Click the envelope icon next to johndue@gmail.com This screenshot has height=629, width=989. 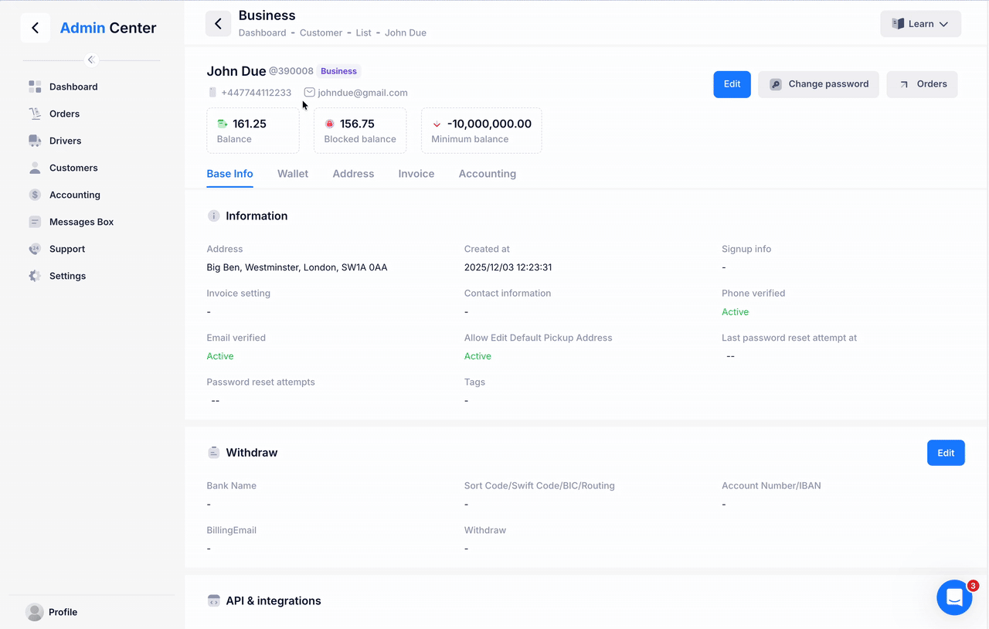[x=309, y=92]
